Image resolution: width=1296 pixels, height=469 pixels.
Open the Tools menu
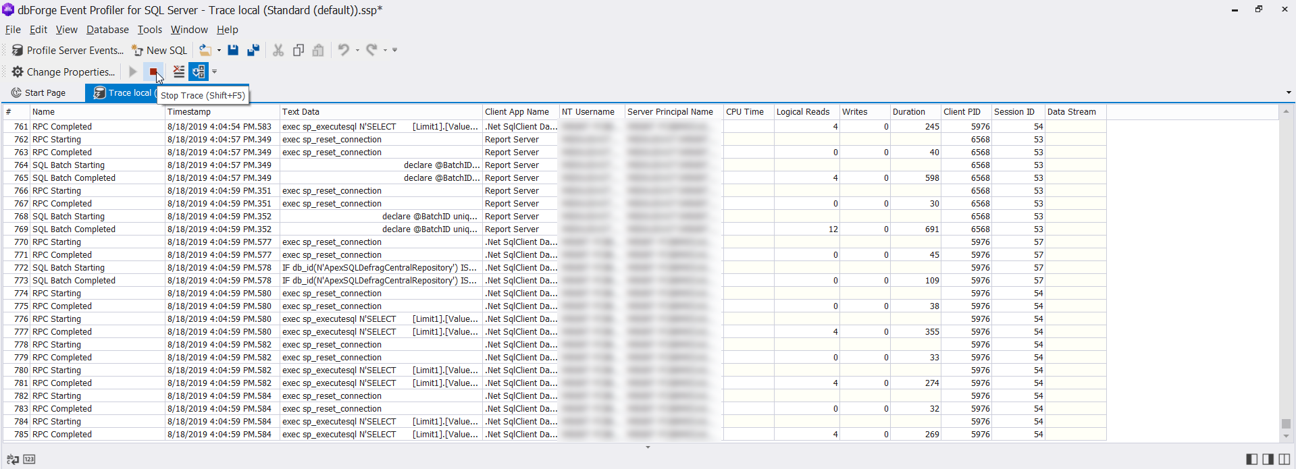click(x=150, y=30)
